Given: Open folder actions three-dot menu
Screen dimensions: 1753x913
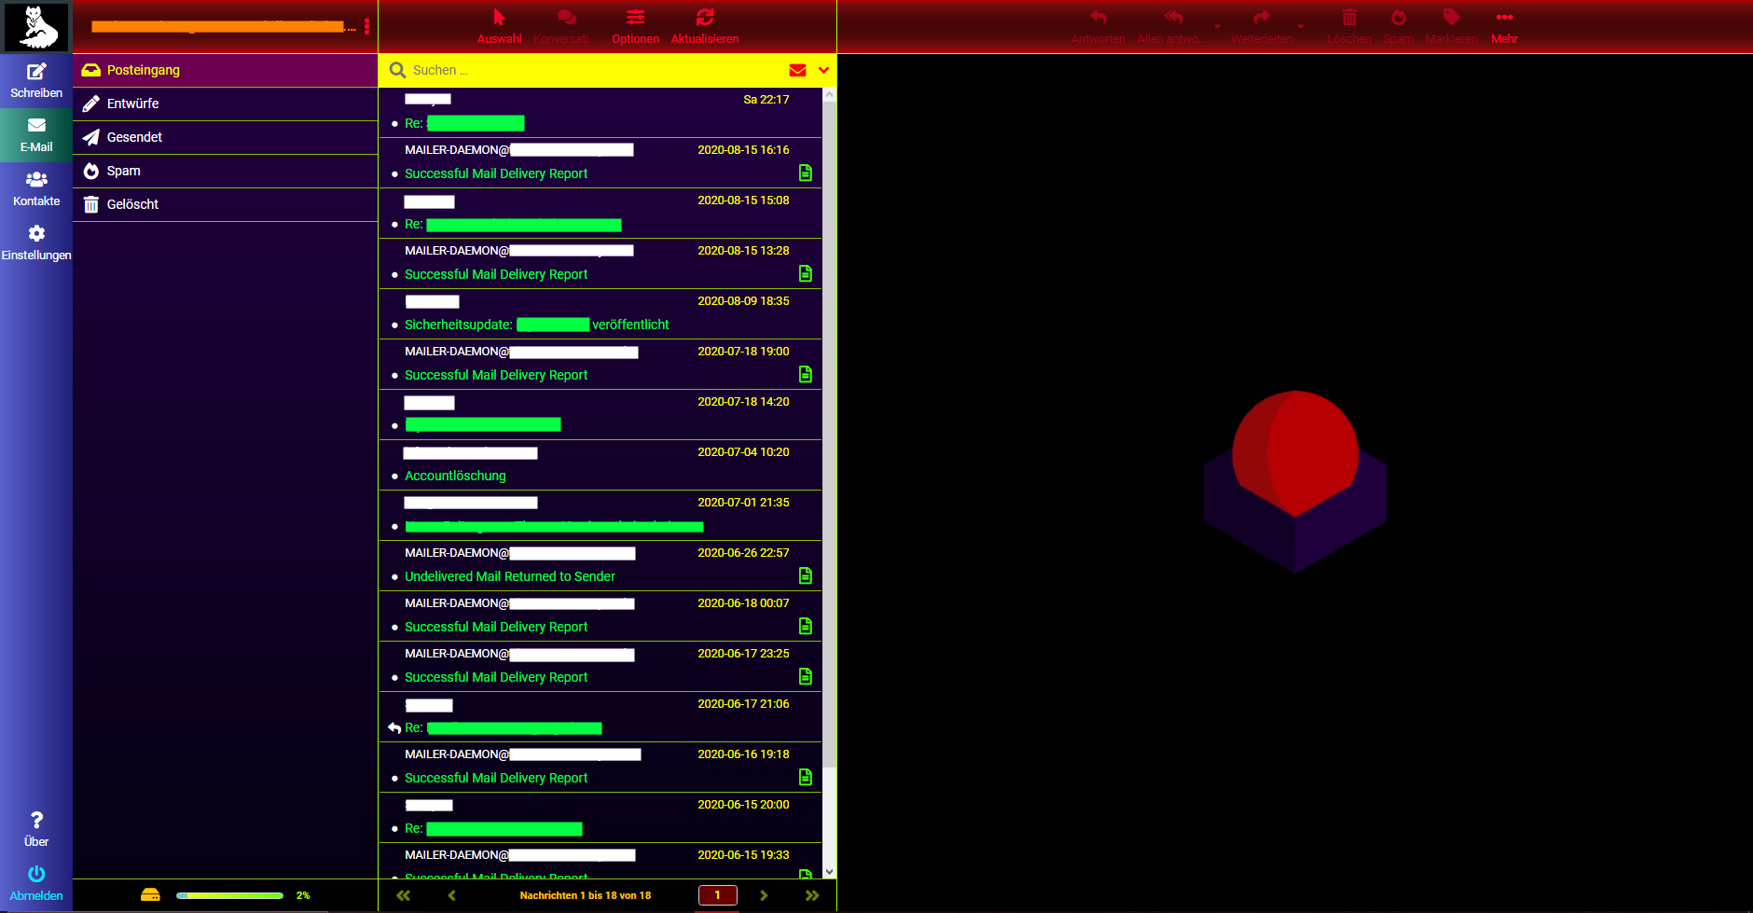Looking at the screenshot, I should (366, 26).
